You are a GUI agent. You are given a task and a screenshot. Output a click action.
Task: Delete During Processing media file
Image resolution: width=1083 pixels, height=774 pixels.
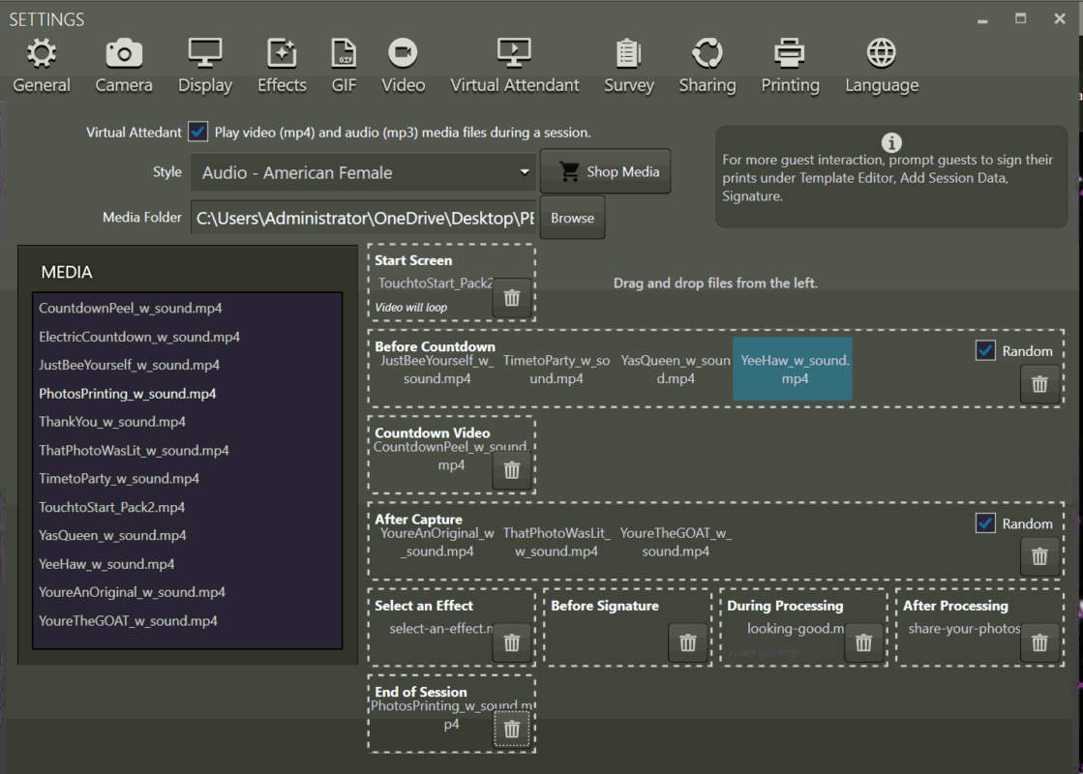pyautogui.click(x=863, y=642)
